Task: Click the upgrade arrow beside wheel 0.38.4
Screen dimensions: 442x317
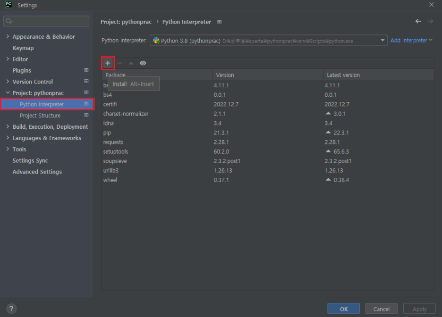Action: point(328,179)
